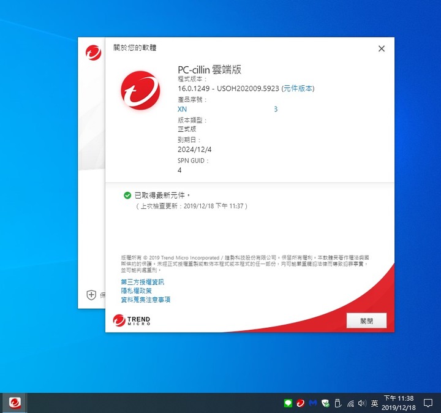Click the version text 16.0.1249 - USOH202009.5923
This screenshot has height=413, width=441.
(228, 88)
